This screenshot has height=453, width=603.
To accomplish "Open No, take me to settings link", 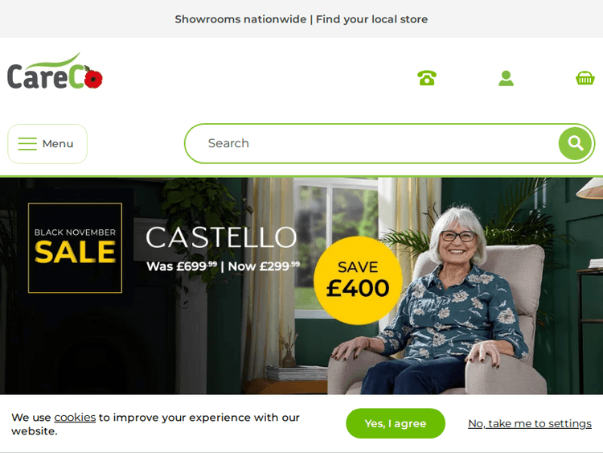I will tap(530, 423).
